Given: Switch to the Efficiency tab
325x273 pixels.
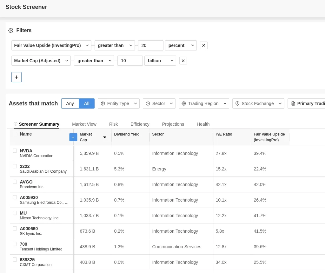Looking at the screenshot, I should (140, 124).
